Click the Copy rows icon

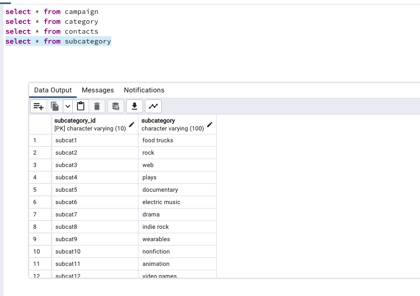[54, 106]
